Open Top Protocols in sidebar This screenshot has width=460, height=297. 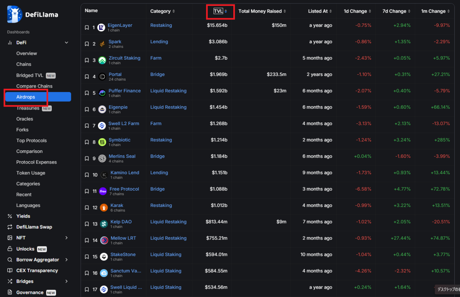(x=31, y=140)
